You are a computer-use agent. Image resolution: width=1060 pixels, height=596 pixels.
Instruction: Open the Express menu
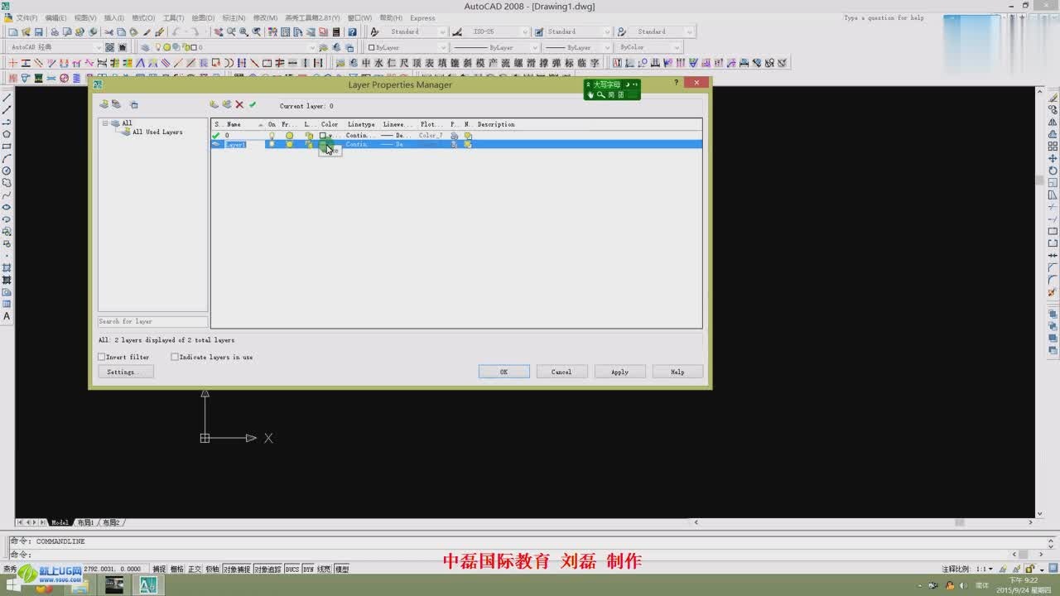pyautogui.click(x=422, y=17)
